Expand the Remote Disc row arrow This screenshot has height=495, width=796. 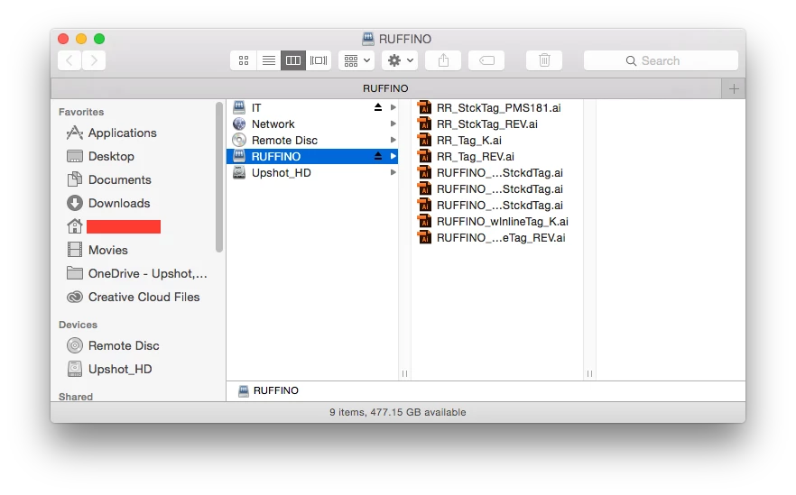[393, 140]
